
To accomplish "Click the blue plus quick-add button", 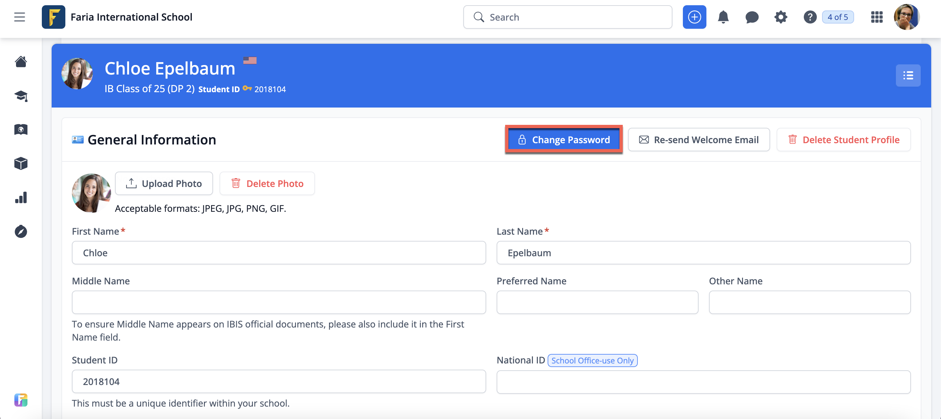I will 694,17.
